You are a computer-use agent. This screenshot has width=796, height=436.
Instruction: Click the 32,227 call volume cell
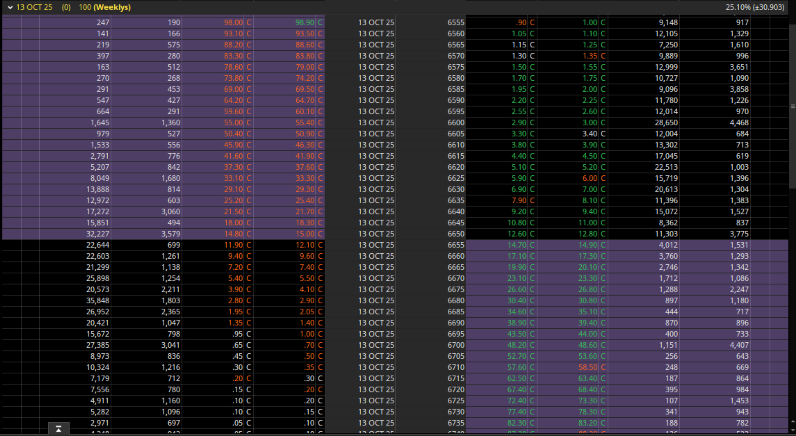[x=97, y=234]
